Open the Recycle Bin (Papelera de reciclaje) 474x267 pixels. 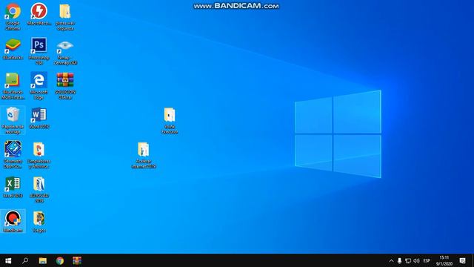(x=13, y=120)
